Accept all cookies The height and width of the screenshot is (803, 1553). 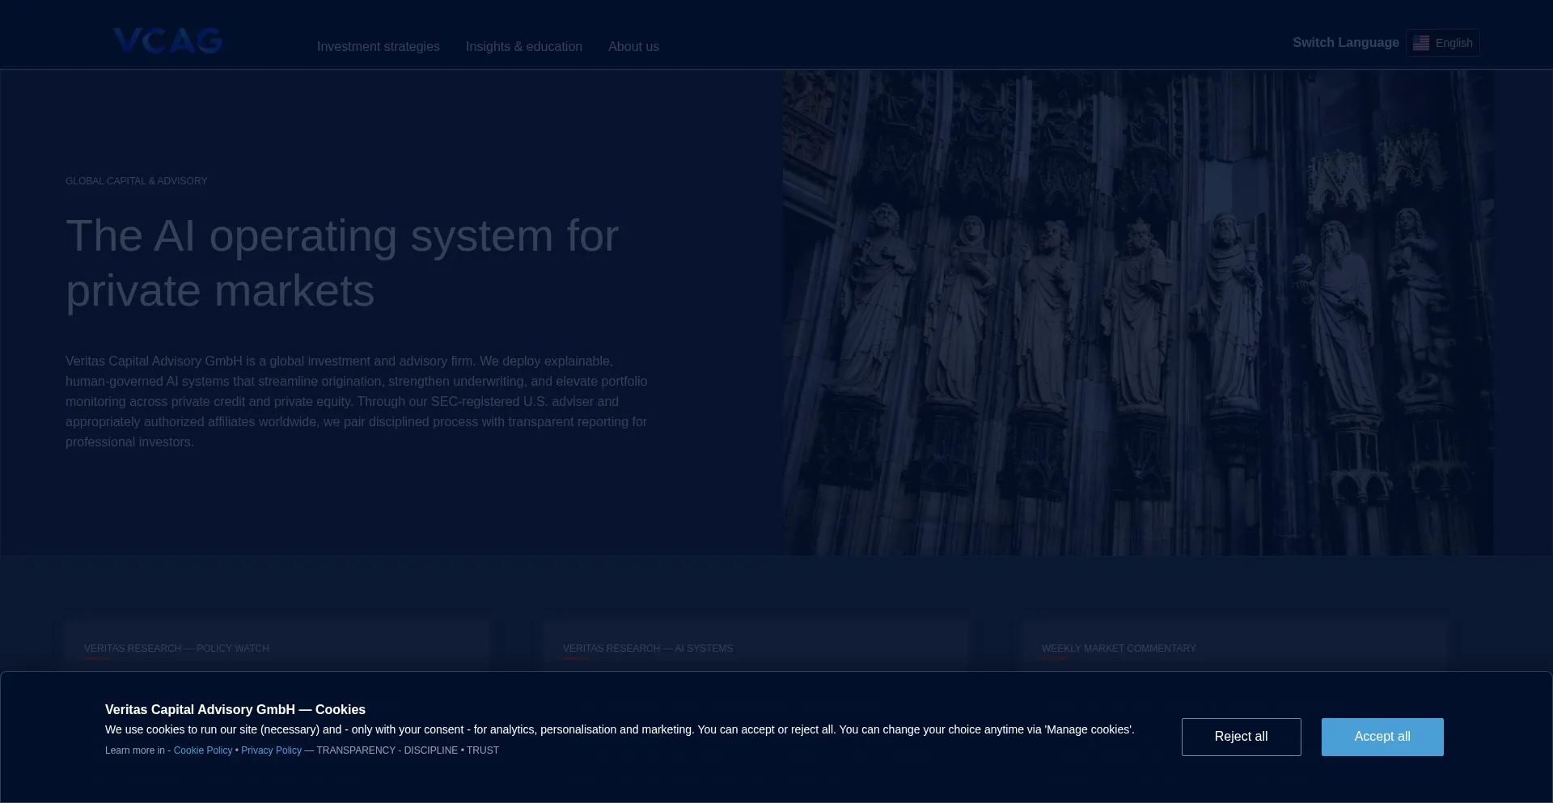1382,737
